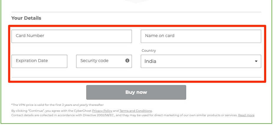Click the Security code info icon
This screenshot has height=125, width=273.
point(127,61)
